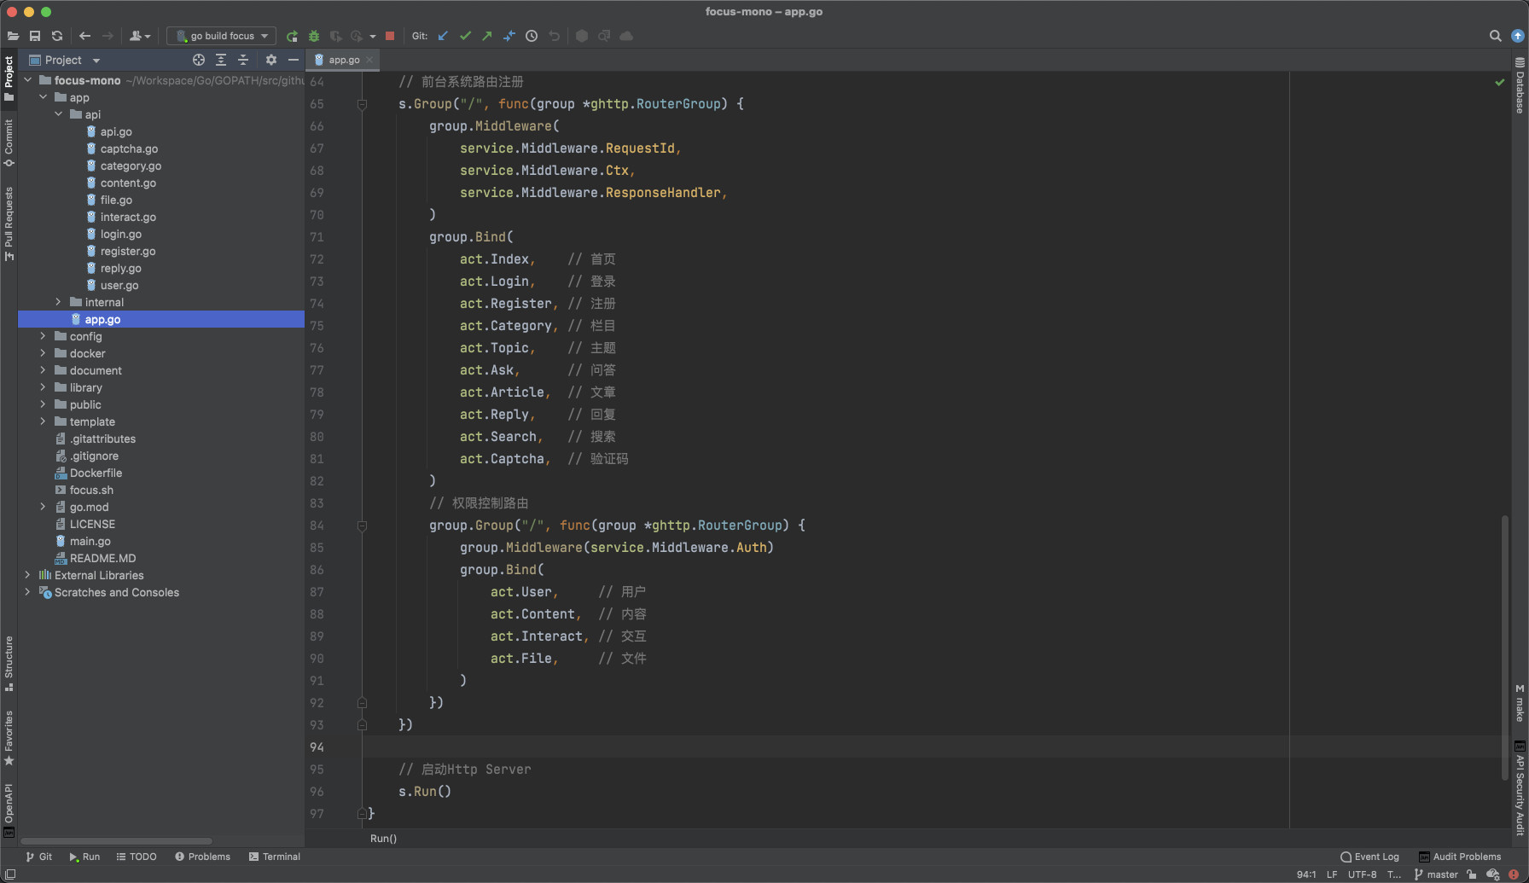Toggle the read-only lock in status bar
Viewport: 1529px width, 883px height.
(1472, 874)
